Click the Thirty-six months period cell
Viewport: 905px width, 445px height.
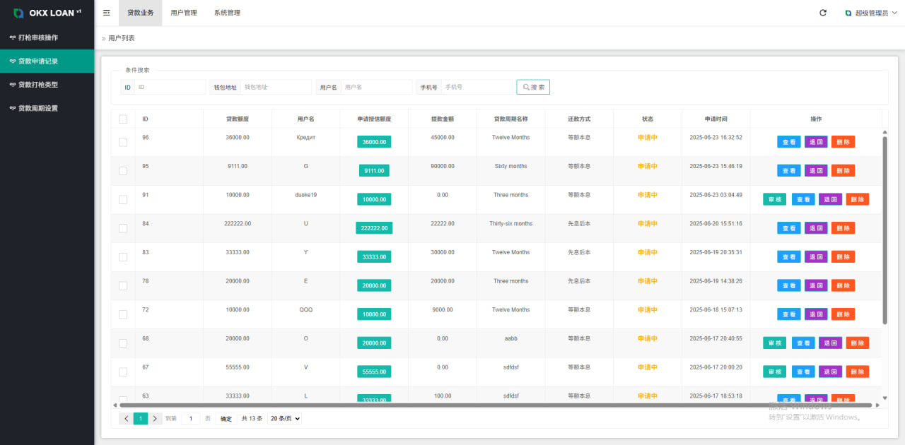coord(511,223)
